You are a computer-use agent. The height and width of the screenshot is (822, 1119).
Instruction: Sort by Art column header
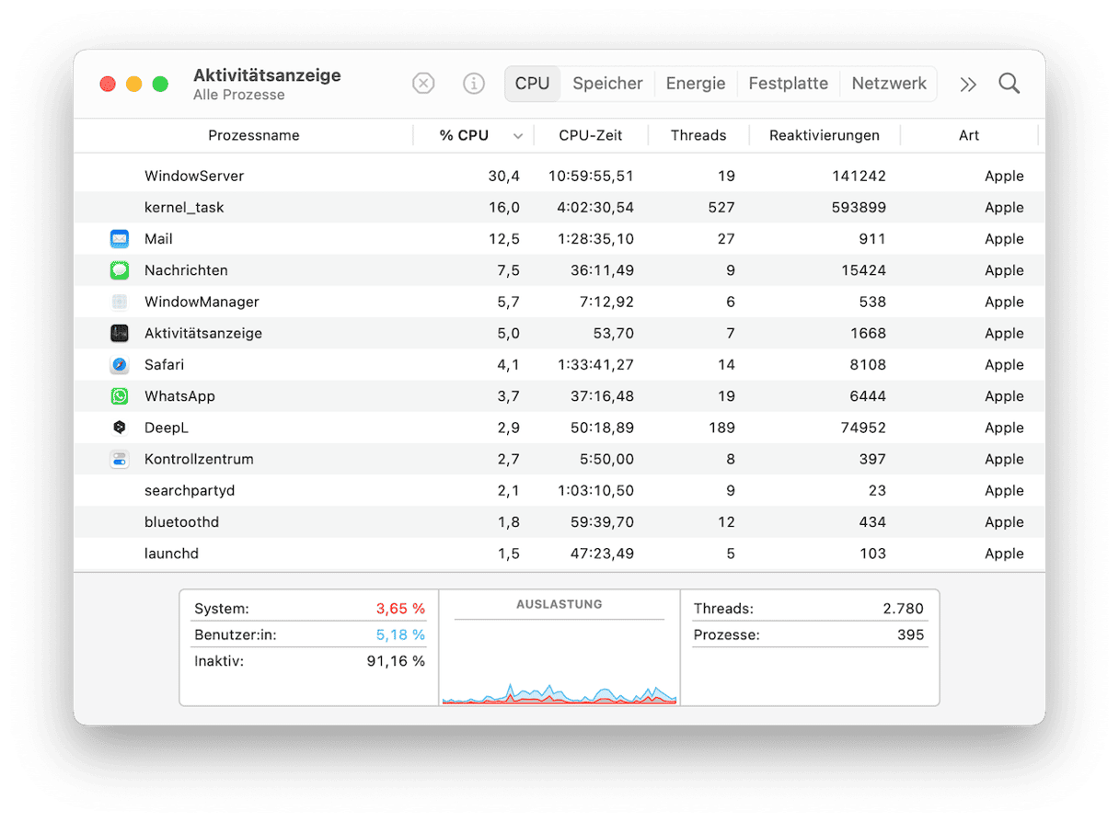point(969,135)
